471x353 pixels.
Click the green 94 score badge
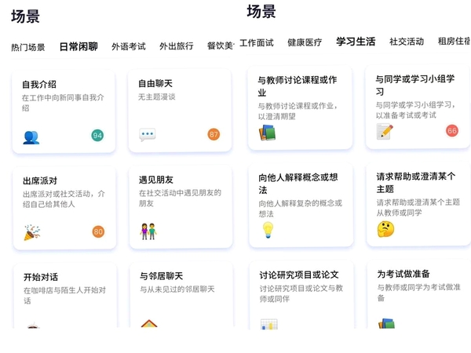[x=97, y=136]
